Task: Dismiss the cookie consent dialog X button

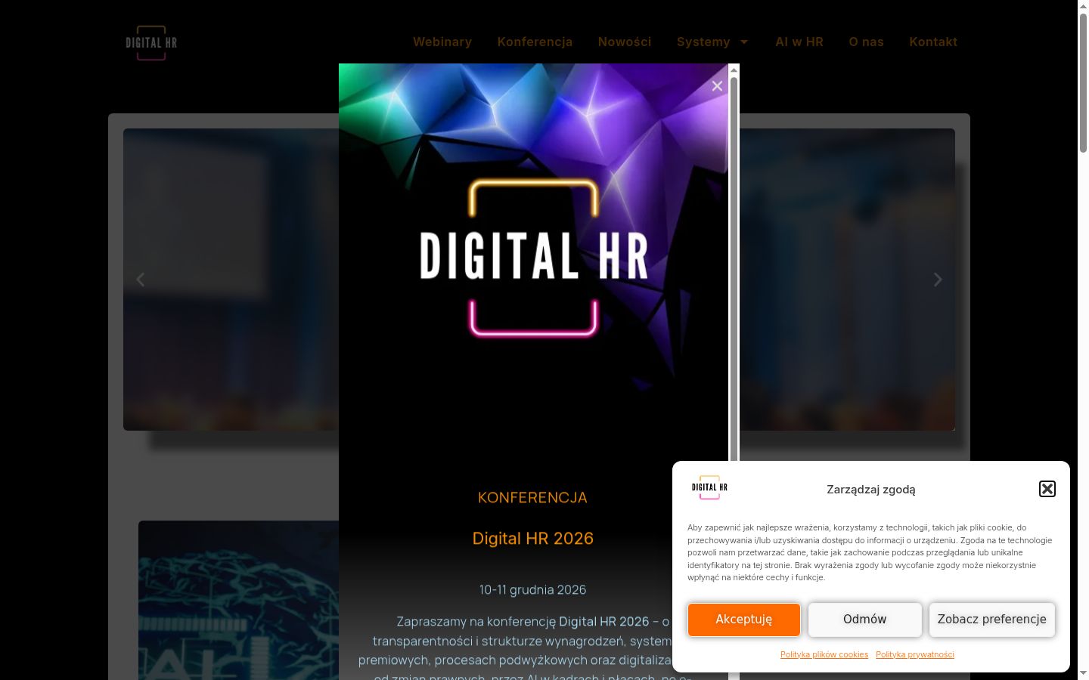Action: (x=1047, y=489)
